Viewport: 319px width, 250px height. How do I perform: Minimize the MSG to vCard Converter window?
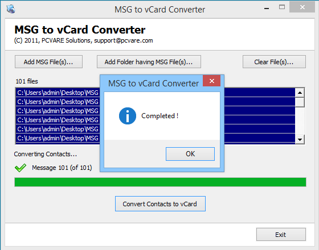tap(267, 9)
